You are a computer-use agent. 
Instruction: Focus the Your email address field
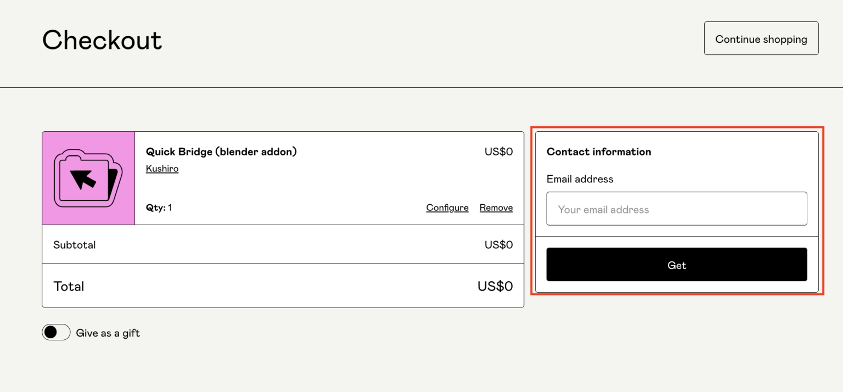[676, 209]
